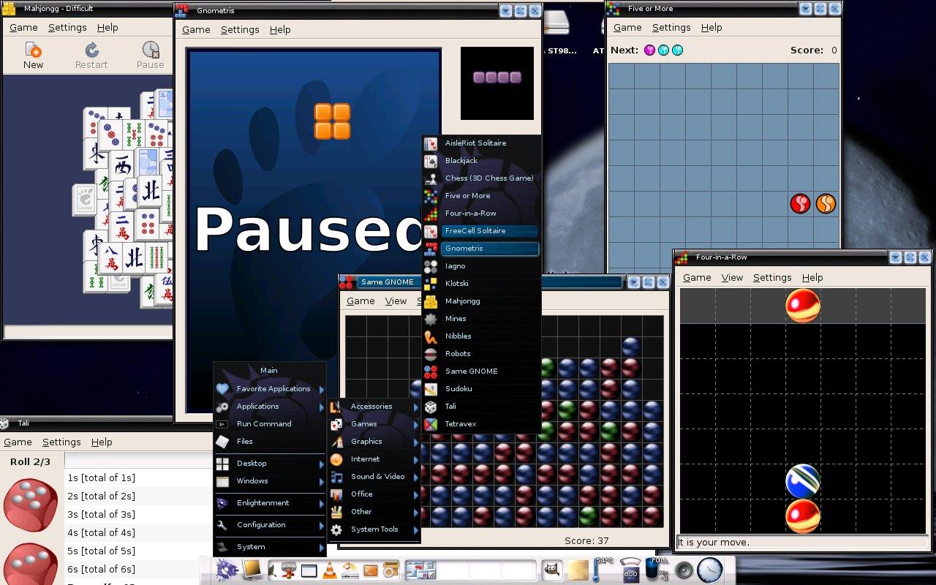Viewport: 936px width, 585px height.
Task: Expand the Desktop submenu in Main menu
Action: (x=269, y=463)
